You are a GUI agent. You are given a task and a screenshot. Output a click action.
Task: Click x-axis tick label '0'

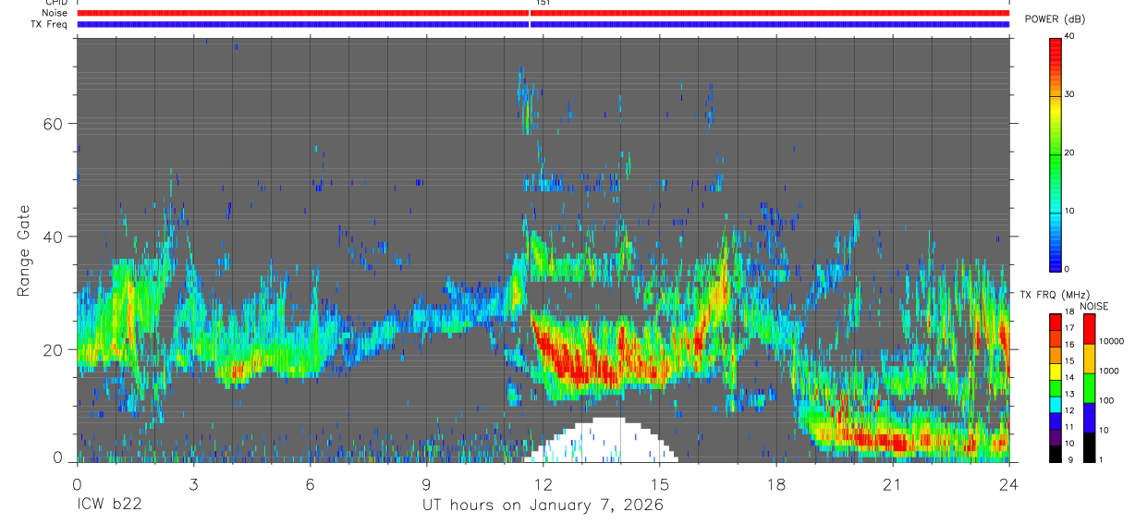(77, 484)
